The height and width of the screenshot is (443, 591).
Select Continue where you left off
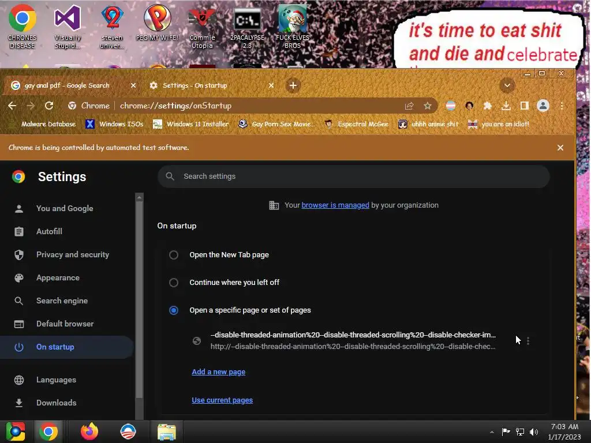coord(173,283)
